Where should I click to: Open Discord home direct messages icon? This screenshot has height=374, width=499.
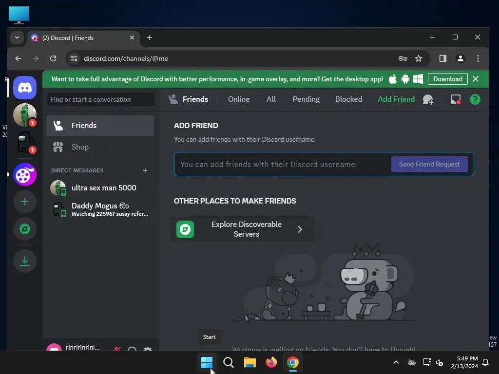pyautogui.click(x=25, y=88)
